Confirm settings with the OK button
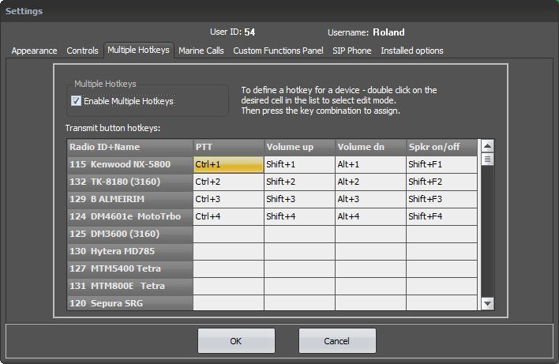Viewport: 559px width, 364px height. point(236,341)
